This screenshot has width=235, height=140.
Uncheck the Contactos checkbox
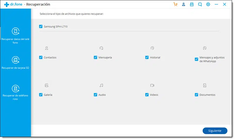[41, 57]
